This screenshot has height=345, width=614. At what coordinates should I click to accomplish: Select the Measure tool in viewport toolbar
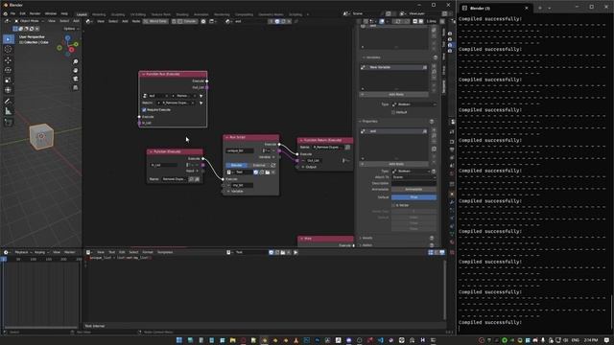pos(8,111)
